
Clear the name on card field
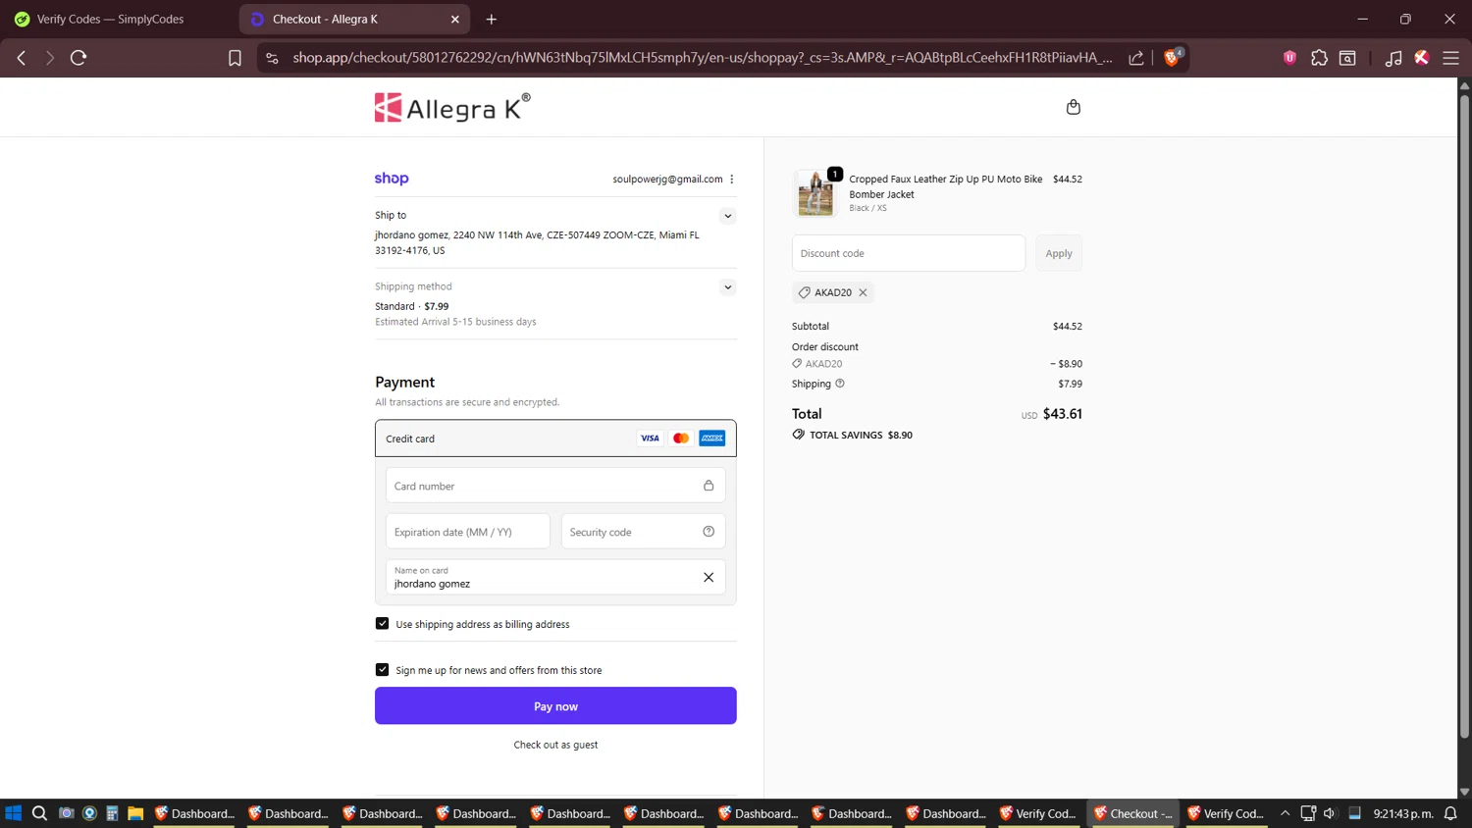pos(709,577)
